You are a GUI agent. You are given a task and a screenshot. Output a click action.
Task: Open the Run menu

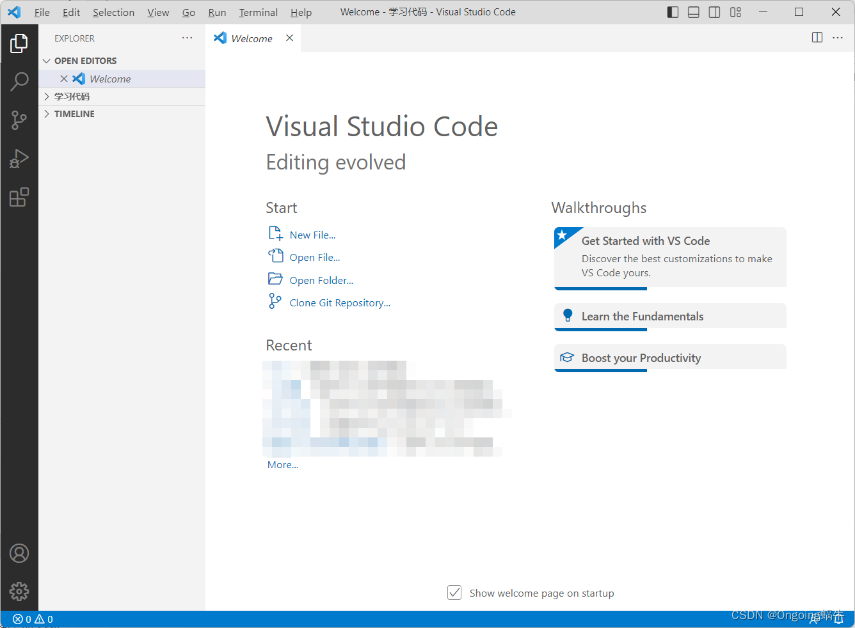(x=218, y=12)
